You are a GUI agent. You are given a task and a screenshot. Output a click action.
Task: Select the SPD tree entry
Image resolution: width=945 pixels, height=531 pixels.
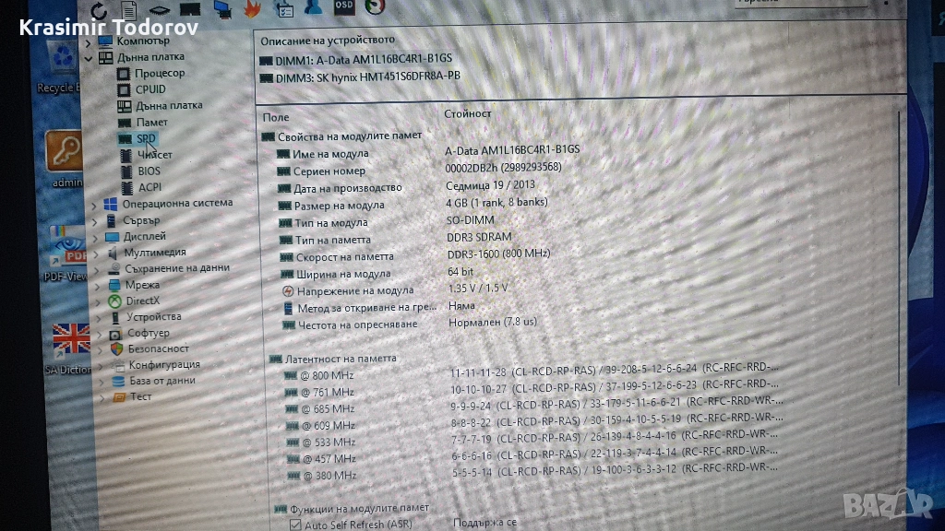146,138
